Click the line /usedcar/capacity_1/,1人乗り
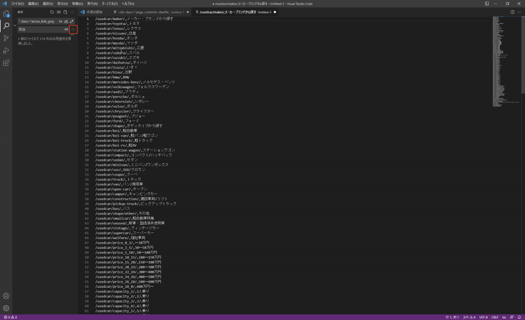This screenshot has width=525, height=320. tap(122, 291)
